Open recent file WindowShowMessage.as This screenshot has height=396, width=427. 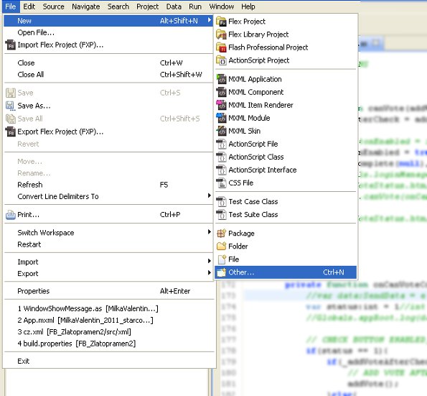coord(108,309)
